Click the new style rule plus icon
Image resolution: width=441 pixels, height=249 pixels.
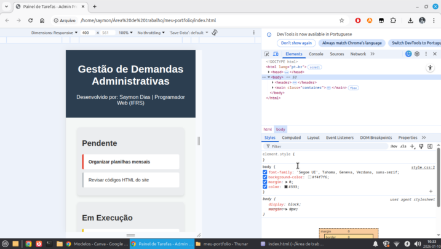[413, 146]
